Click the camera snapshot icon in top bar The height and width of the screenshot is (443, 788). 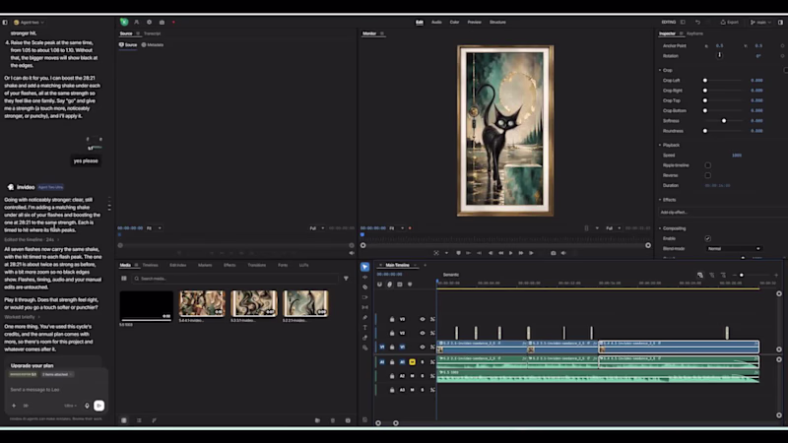click(162, 22)
